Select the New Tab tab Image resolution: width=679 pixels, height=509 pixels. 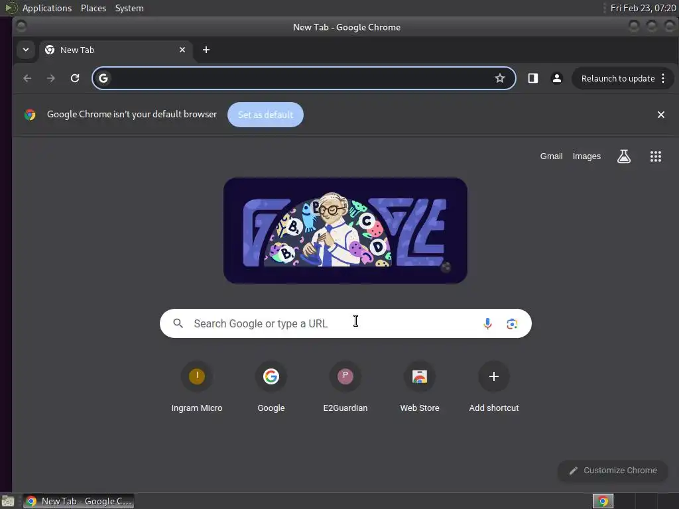click(115, 50)
